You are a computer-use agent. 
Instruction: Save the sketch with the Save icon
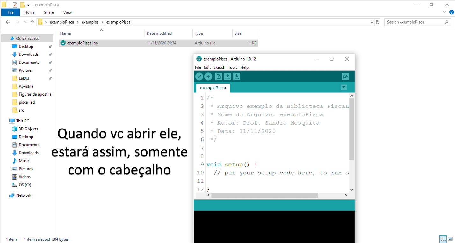(x=237, y=77)
